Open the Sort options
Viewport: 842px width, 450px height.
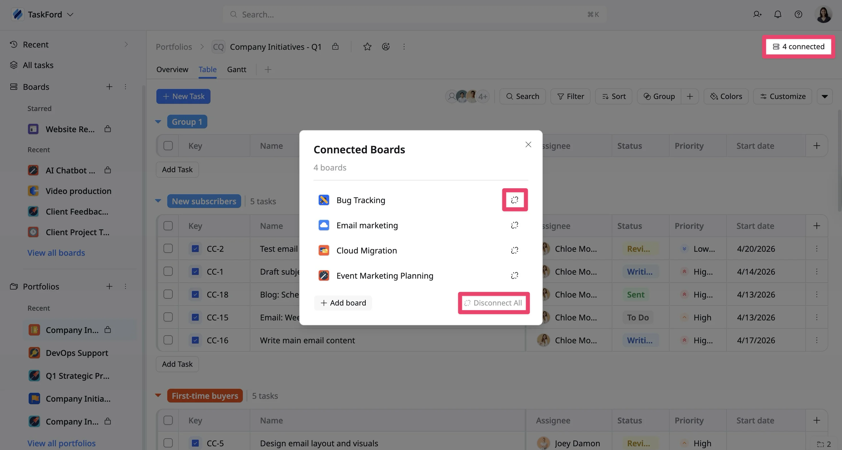coord(613,96)
